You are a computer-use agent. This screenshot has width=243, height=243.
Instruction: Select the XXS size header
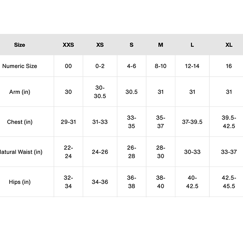[68, 45]
